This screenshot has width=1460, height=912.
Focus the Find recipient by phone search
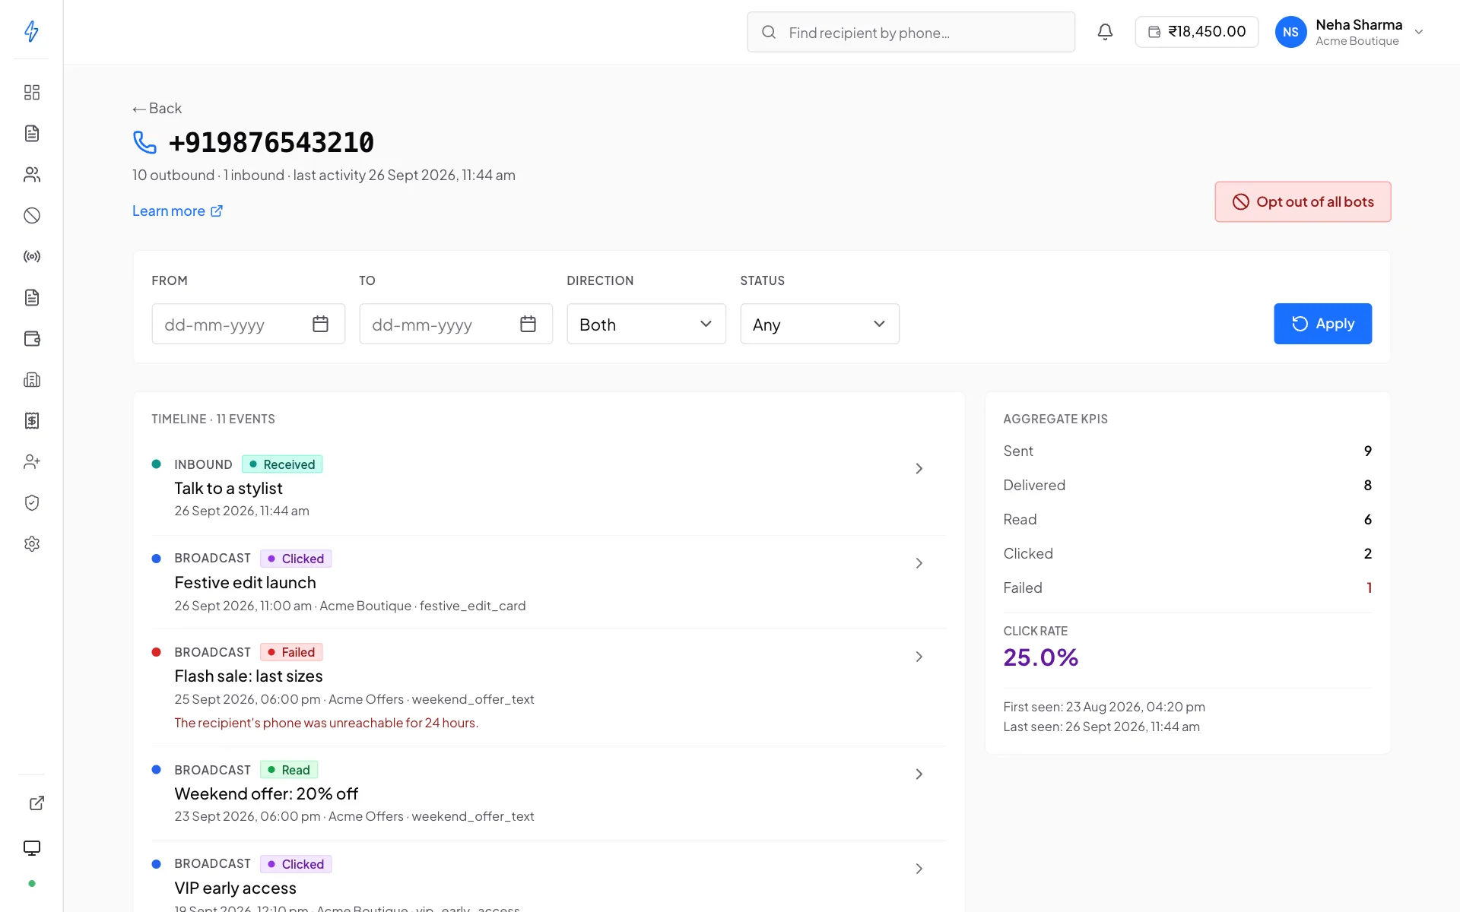point(911,32)
